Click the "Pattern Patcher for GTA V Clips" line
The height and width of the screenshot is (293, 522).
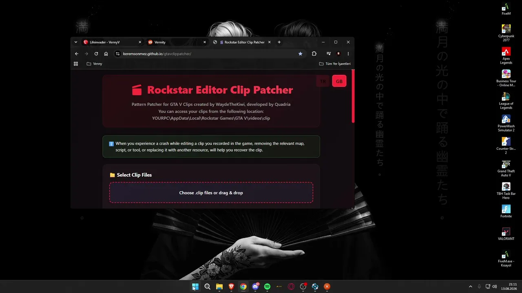pyautogui.click(x=211, y=104)
